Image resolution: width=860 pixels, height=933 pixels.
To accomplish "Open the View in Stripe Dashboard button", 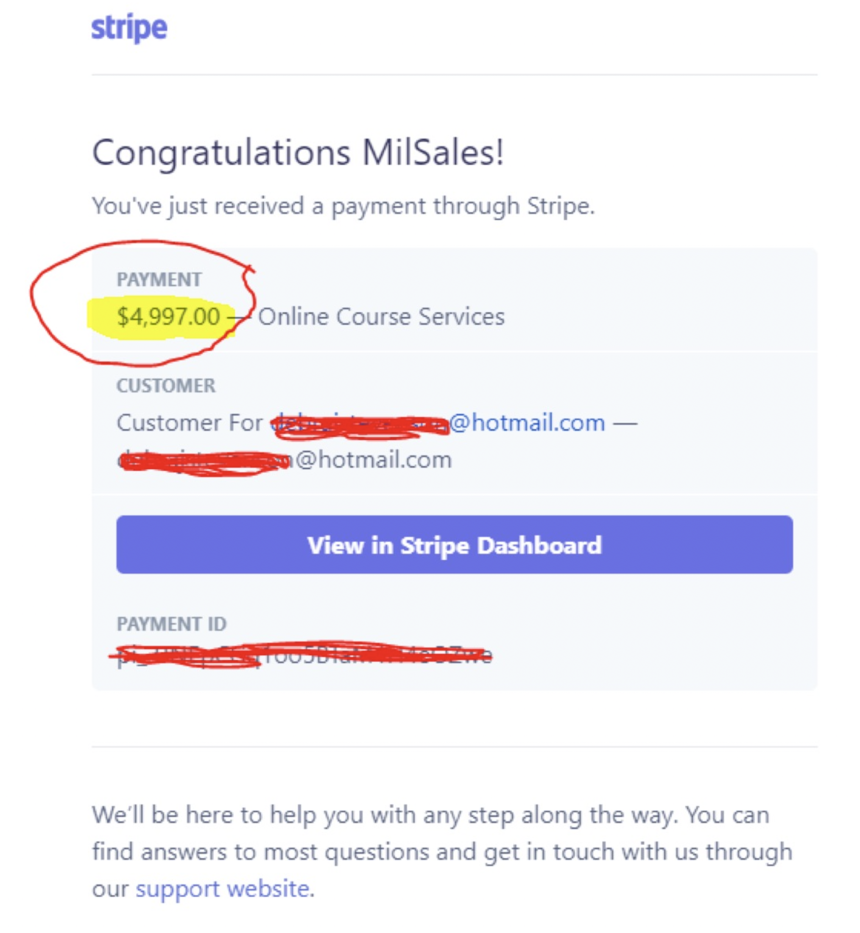I will [x=454, y=544].
